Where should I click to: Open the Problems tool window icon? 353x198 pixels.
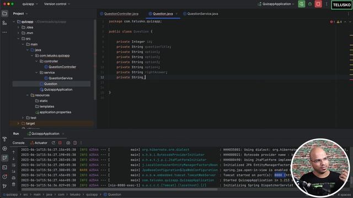4,177
